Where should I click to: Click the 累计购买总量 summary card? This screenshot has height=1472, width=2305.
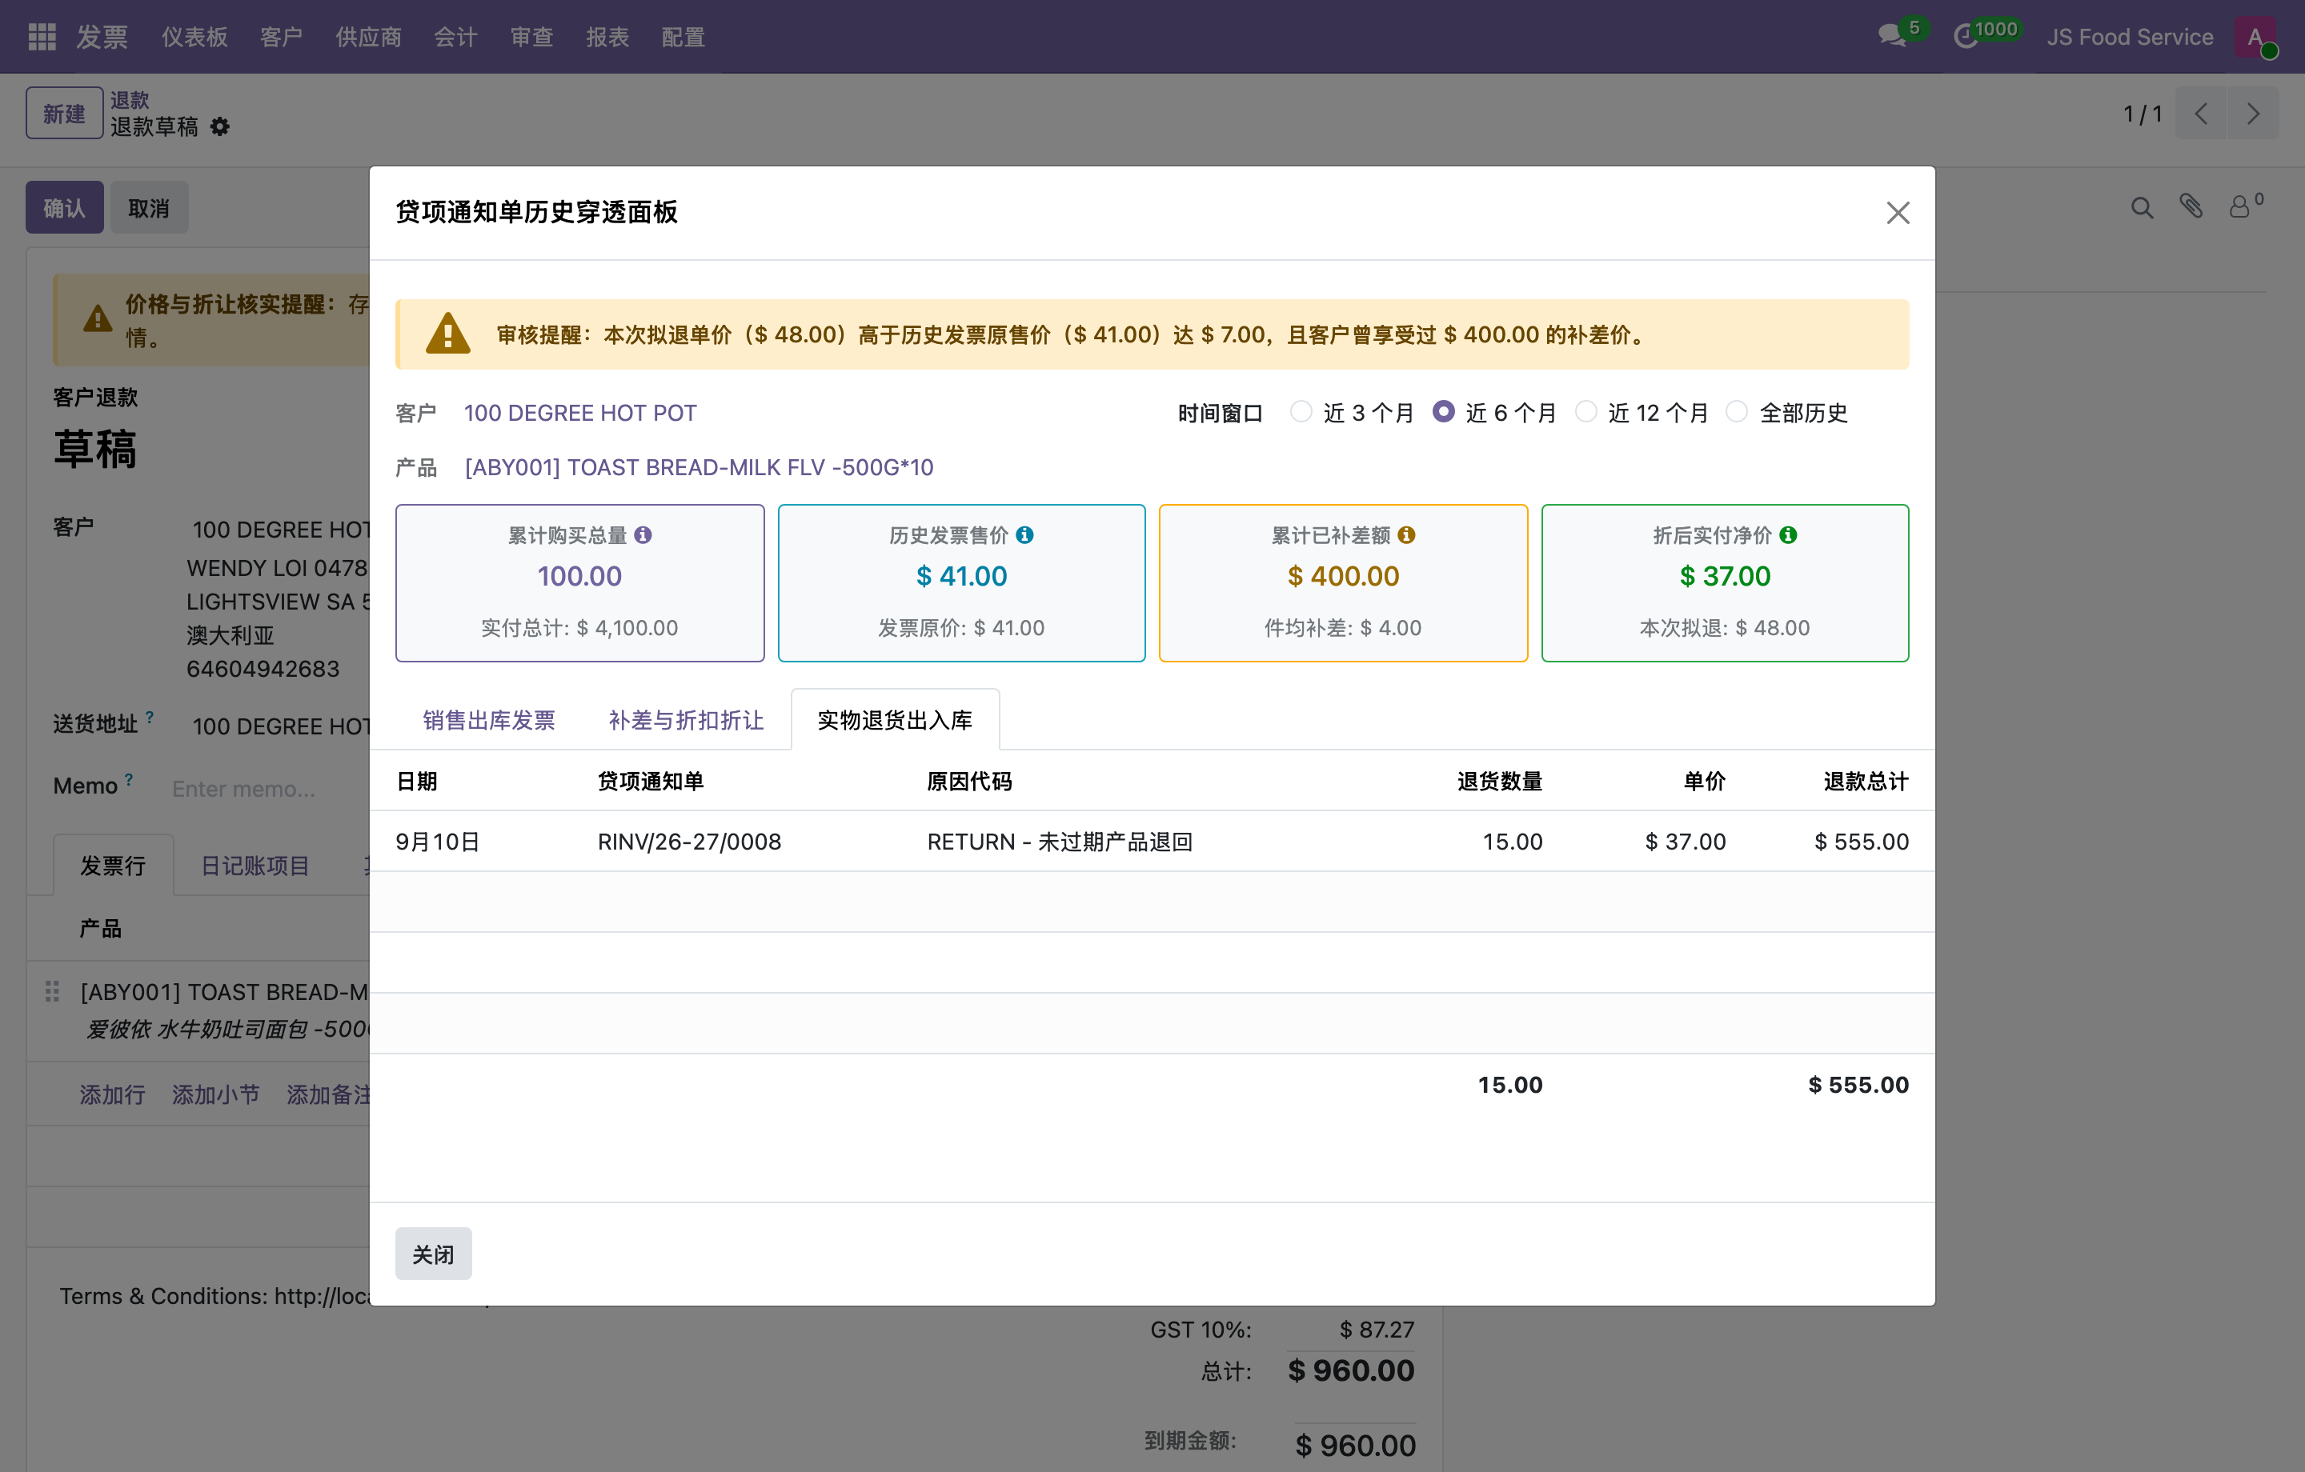pos(579,583)
